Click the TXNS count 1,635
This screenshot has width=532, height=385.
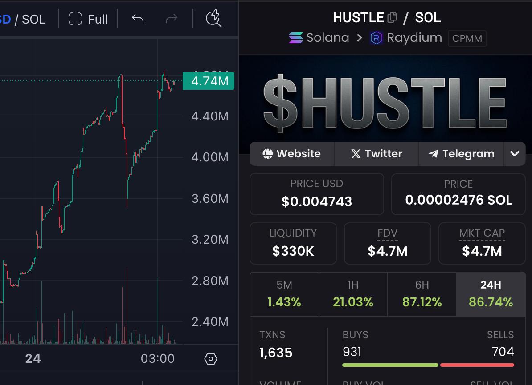(276, 353)
